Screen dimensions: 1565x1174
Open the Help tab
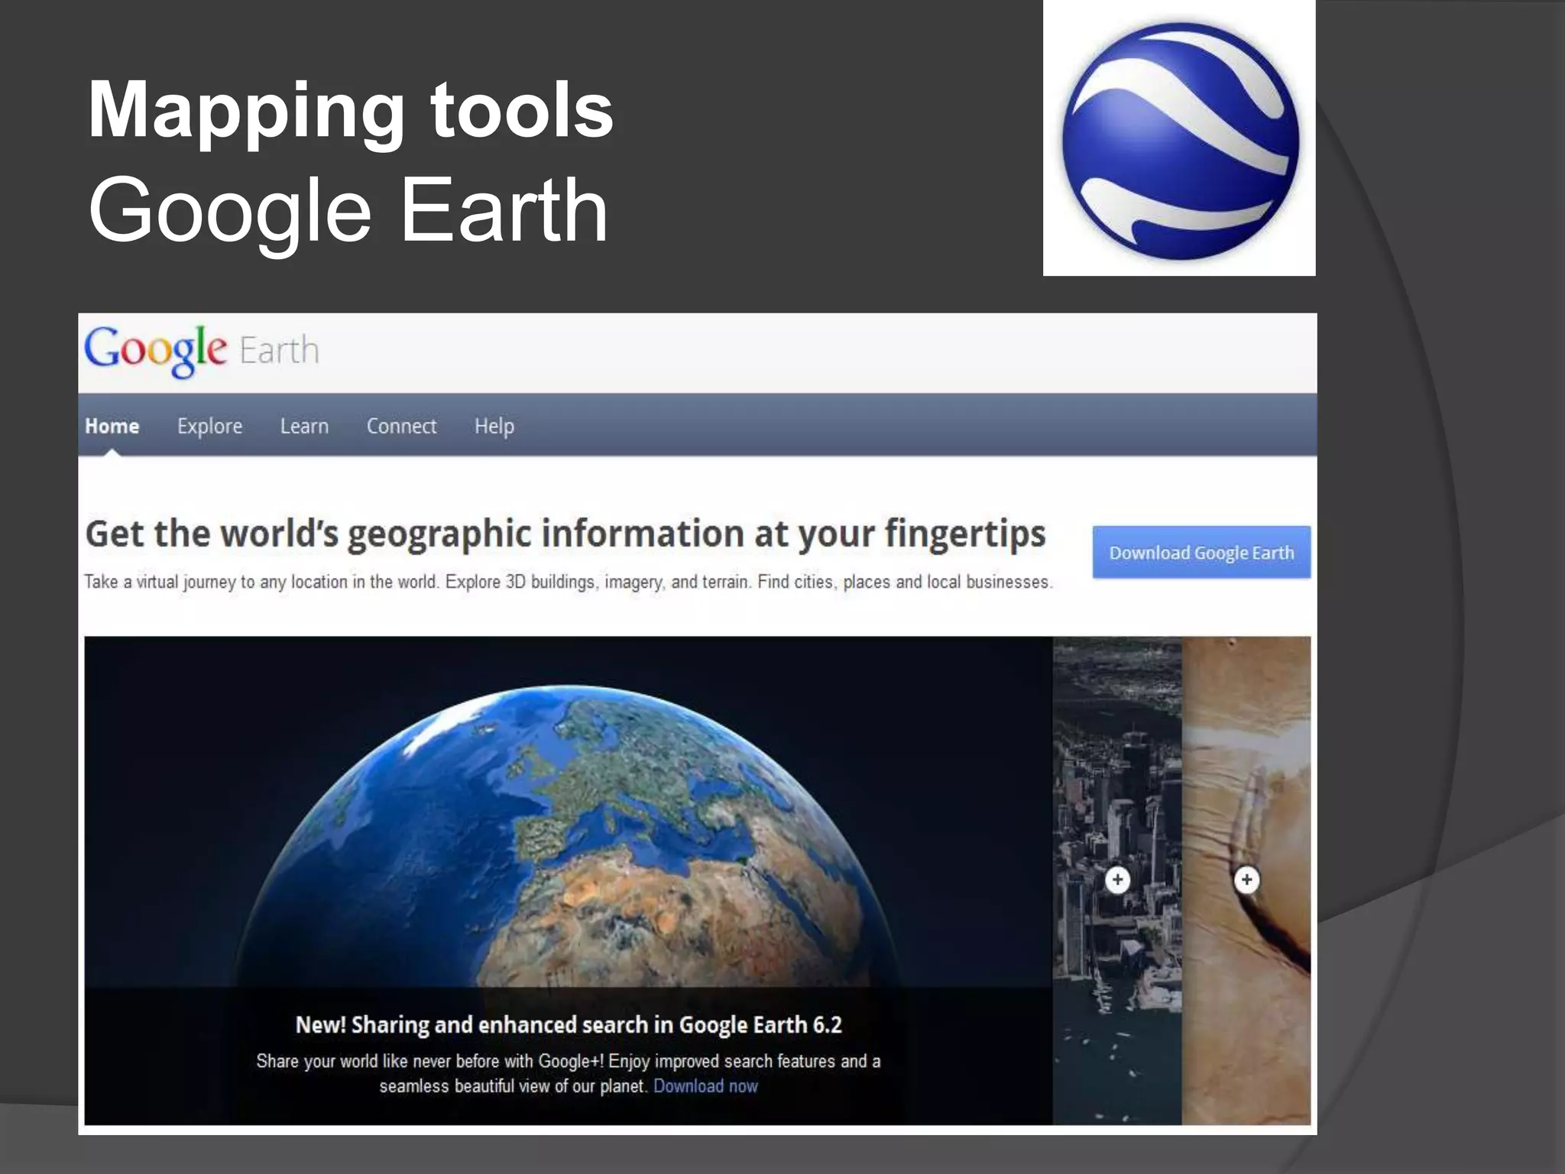[x=494, y=426]
